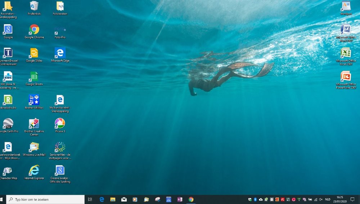The width and height of the screenshot is (360, 204).
Task: Click the Microsoft Office PowerPoint 2007 icon
Action: click(x=346, y=77)
